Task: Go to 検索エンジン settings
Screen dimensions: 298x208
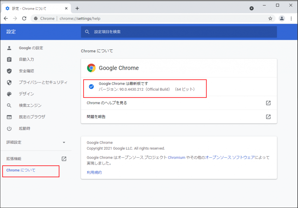Action: [x=30, y=105]
